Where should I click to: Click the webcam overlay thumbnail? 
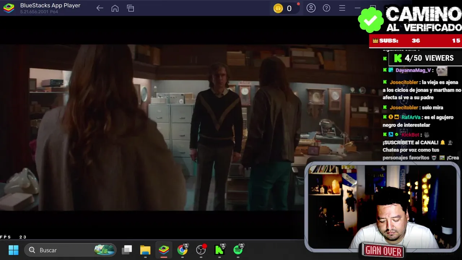tap(382, 207)
